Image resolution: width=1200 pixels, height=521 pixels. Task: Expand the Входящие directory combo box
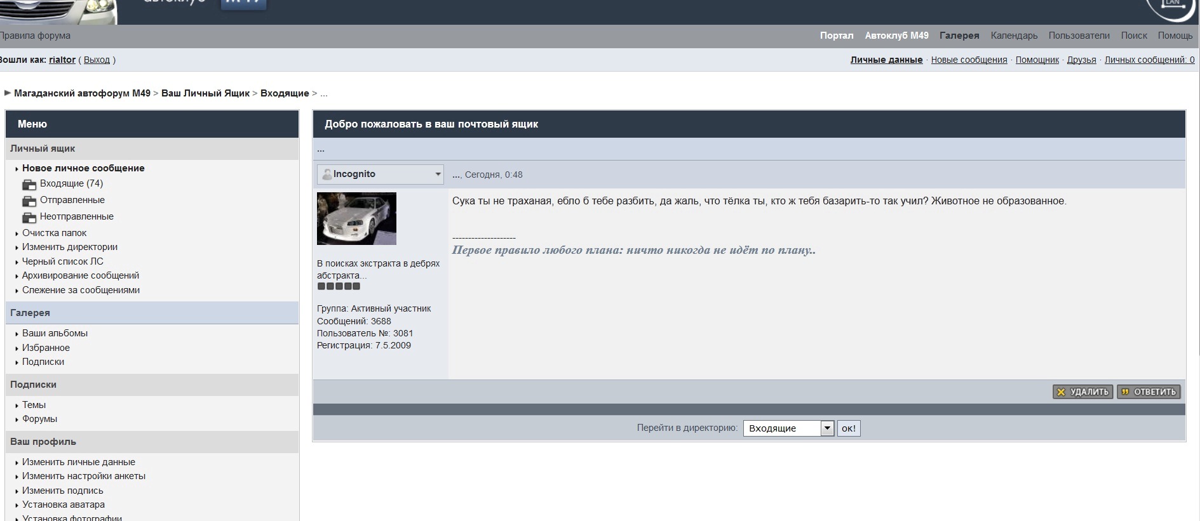click(x=826, y=428)
